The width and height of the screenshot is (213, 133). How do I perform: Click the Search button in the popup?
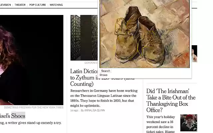pyautogui.click(x=106, y=71)
